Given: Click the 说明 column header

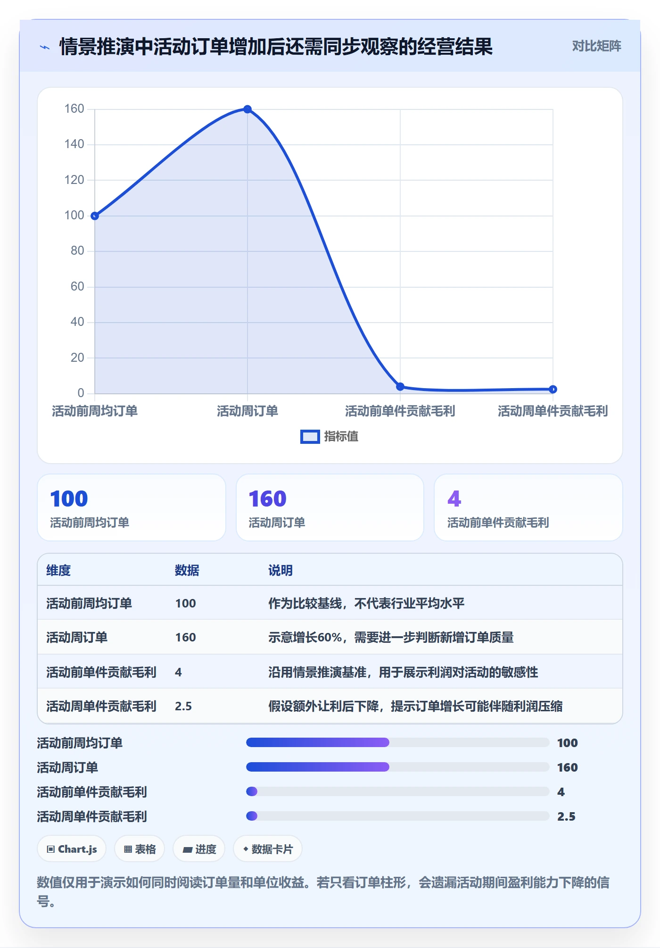Looking at the screenshot, I should pos(280,570).
